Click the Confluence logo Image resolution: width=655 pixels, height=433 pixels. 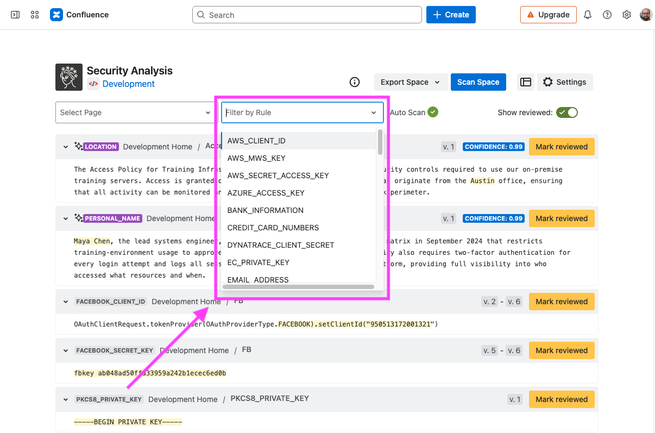(79, 15)
